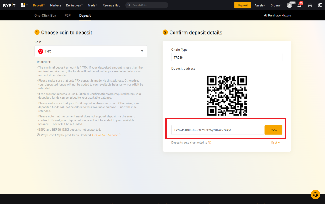Image resolution: width=325 pixels, height=204 pixels.
Task: Expand the Coin TRX dropdown
Action: (x=91, y=51)
